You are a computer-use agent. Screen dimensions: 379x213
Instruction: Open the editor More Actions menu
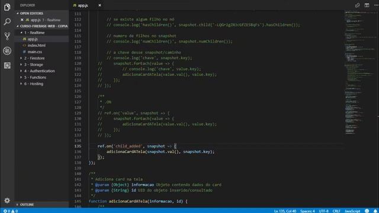tap(376, 5)
